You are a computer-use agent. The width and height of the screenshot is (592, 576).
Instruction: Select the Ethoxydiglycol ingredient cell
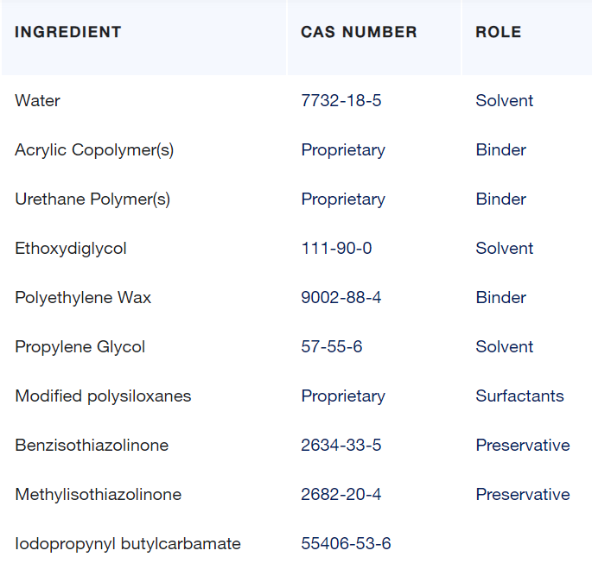coord(71,249)
